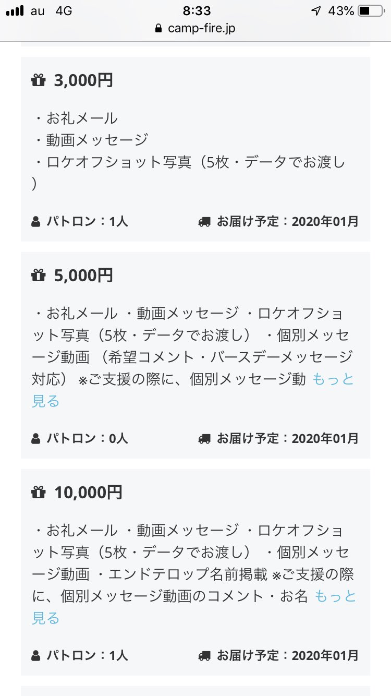Image resolution: width=391 pixels, height=696 pixels.
Task: Expand もっと見る in the 5,000円 reward
Action: 193,390
